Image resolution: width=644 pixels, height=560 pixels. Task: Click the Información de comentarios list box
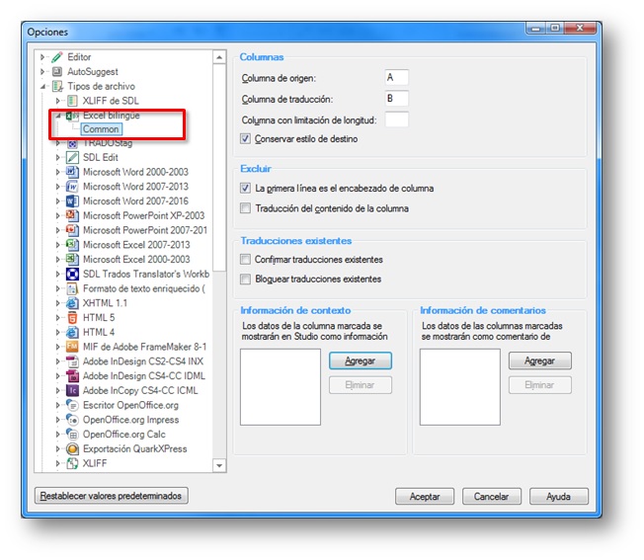tap(460, 387)
